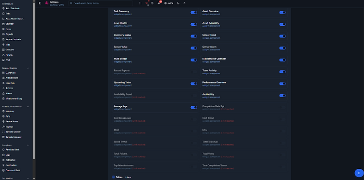This screenshot has height=180, width=364.
Task: Toggle the Team Activity widget
Action: (282, 72)
